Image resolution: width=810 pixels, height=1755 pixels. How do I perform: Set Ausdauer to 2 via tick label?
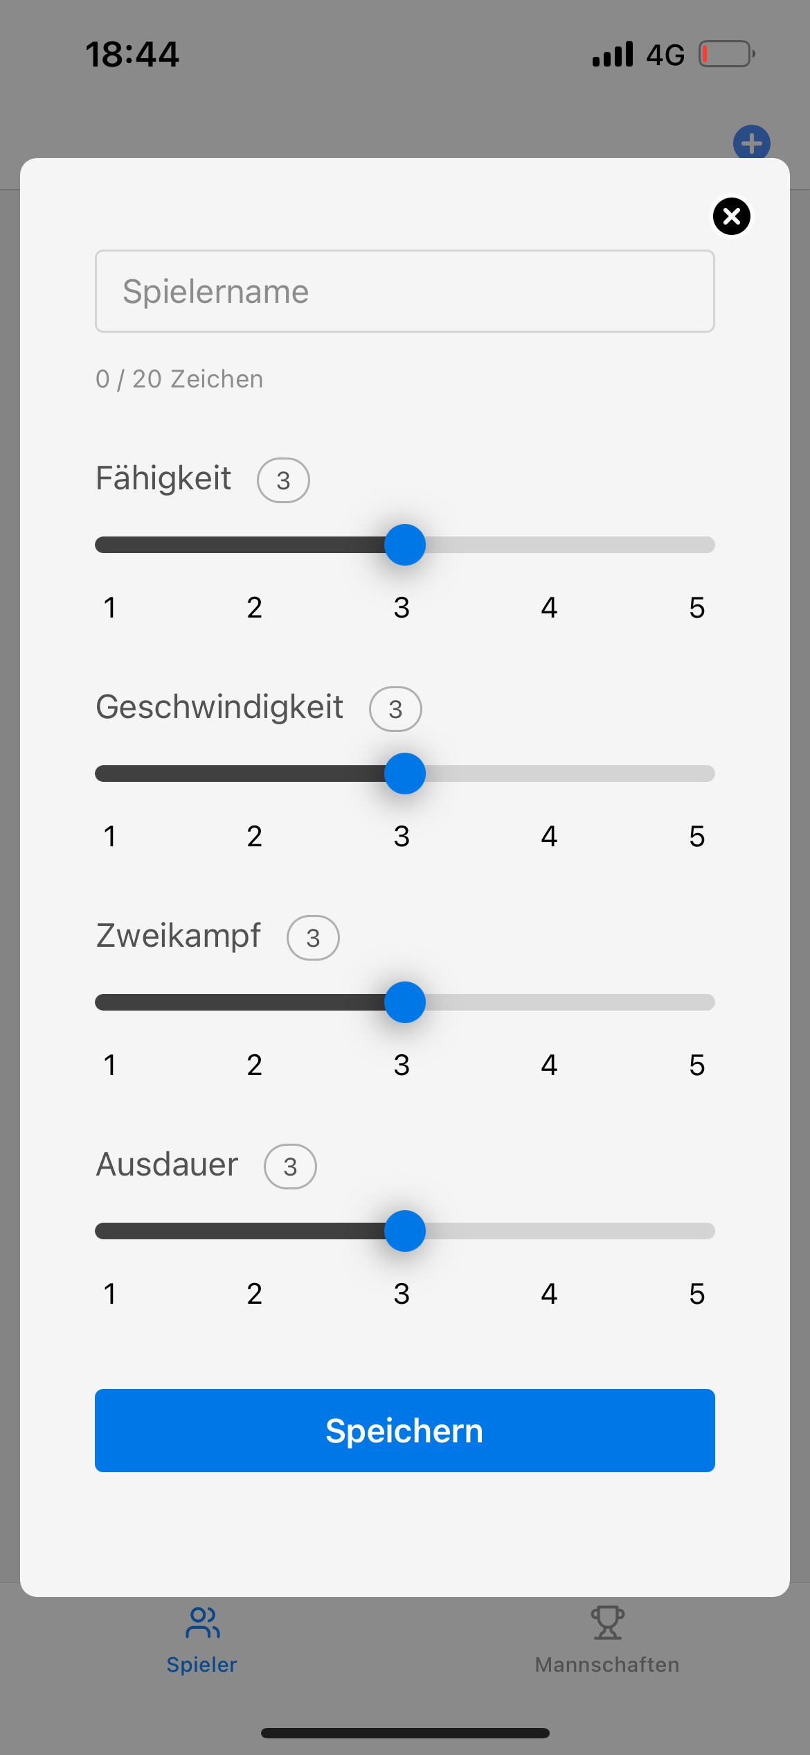click(254, 1294)
